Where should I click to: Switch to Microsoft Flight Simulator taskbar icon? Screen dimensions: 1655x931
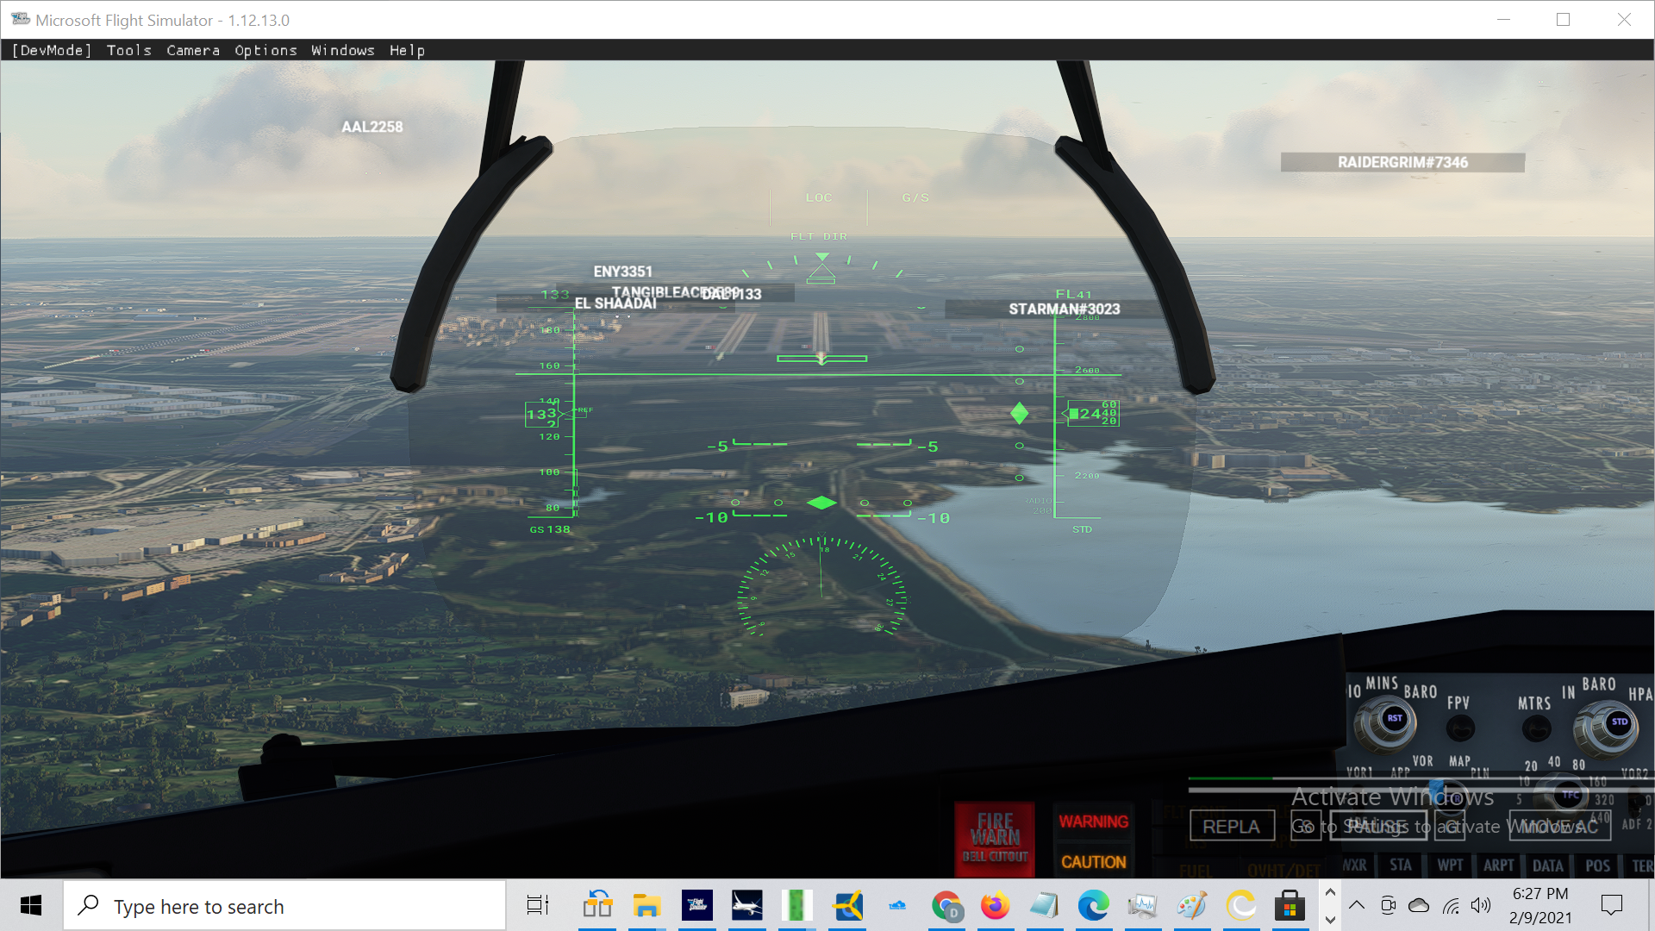click(x=696, y=905)
